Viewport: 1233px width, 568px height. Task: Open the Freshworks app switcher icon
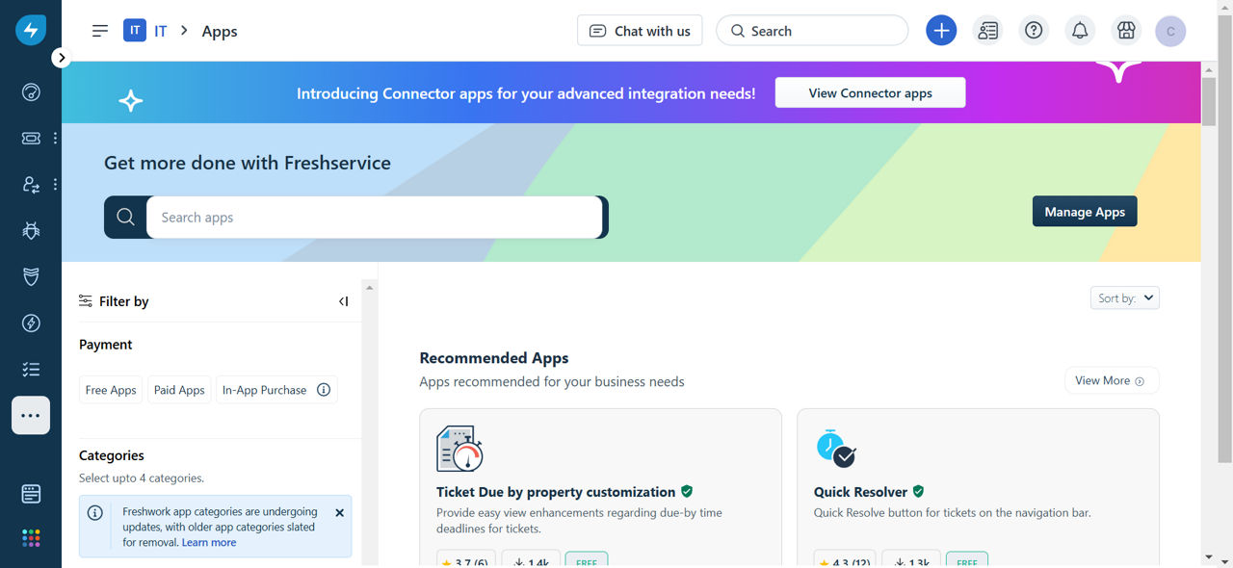click(x=31, y=538)
